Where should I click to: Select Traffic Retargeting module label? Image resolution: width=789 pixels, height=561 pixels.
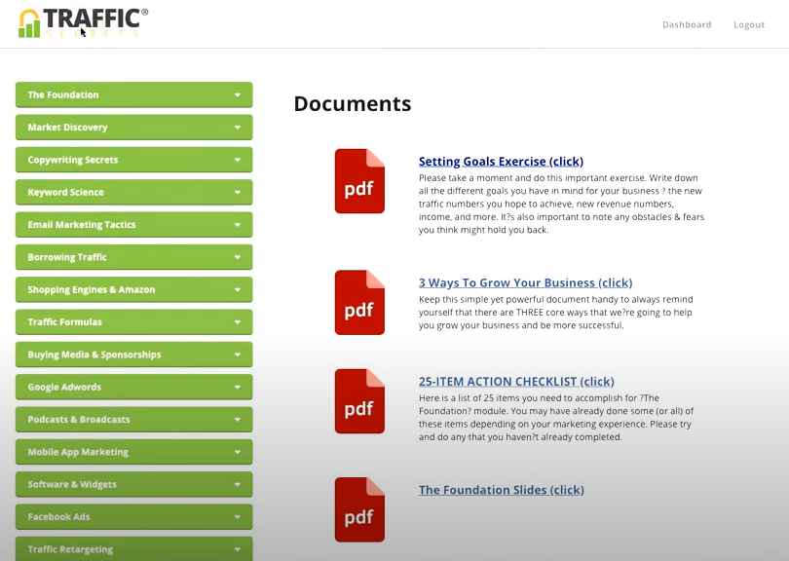click(x=70, y=549)
